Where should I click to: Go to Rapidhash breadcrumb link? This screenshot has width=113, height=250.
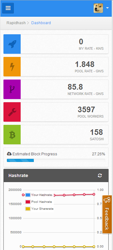tap(16, 23)
